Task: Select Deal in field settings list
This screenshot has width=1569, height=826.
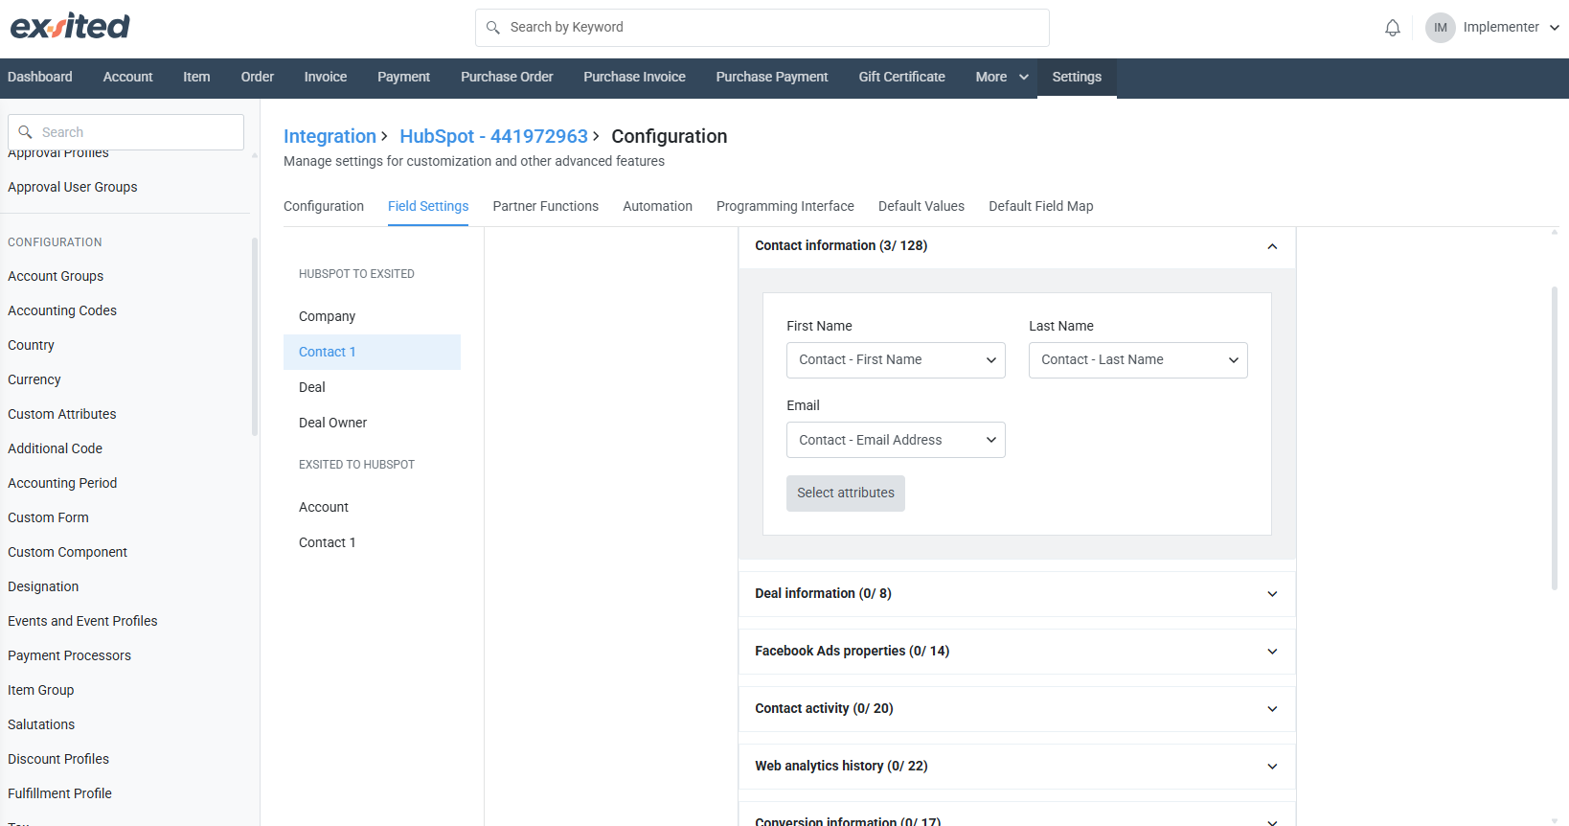Action: pos(372,387)
